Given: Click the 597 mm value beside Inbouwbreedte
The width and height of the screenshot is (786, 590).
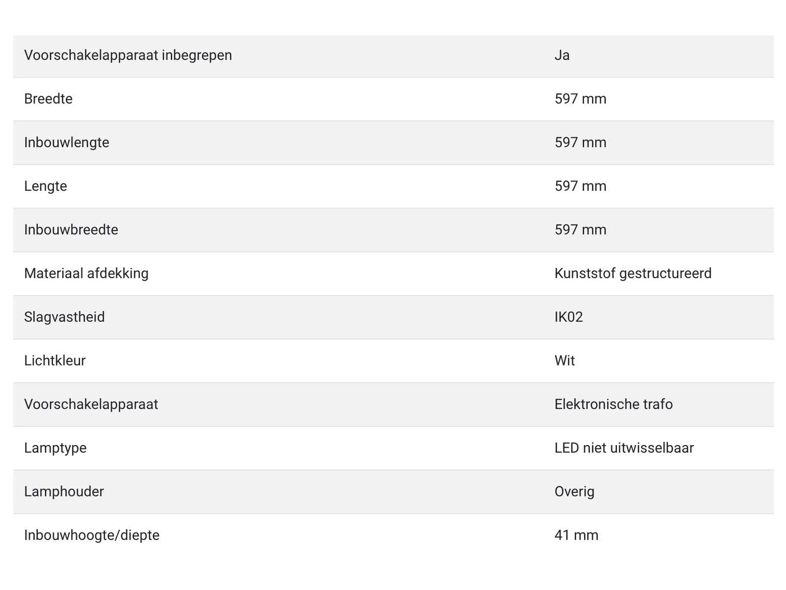Looking at the screenshot, I should coord(580,230).
